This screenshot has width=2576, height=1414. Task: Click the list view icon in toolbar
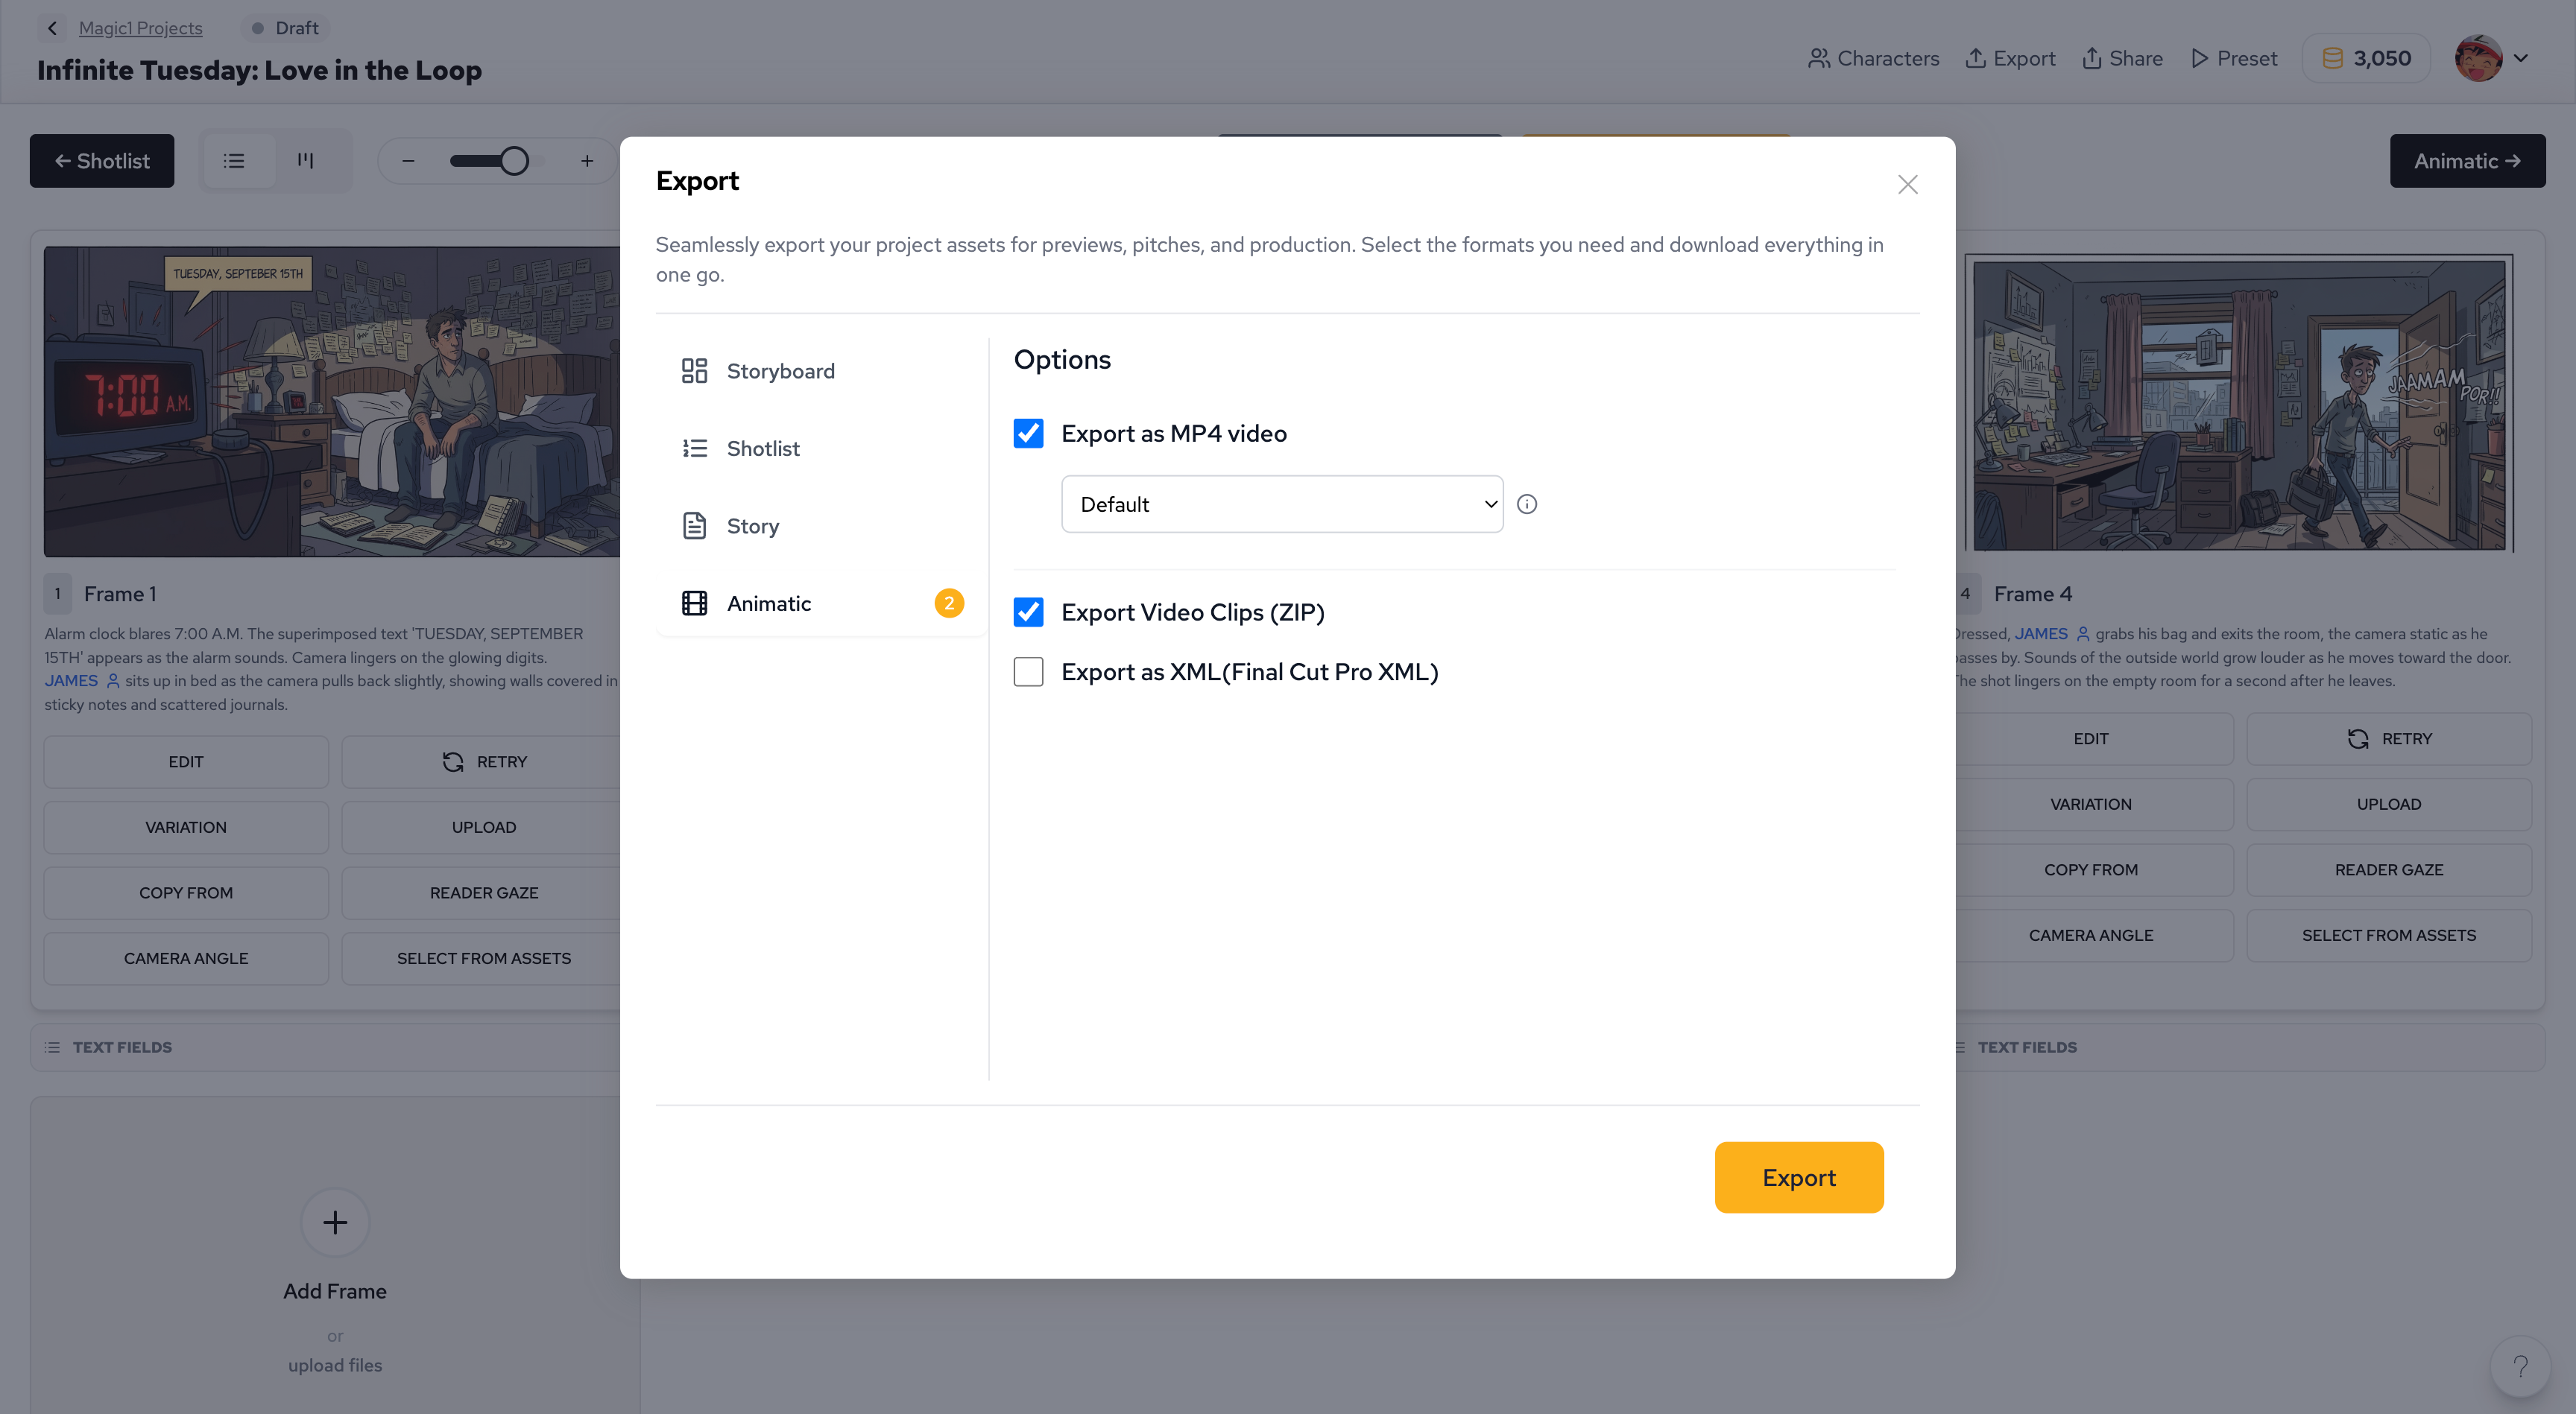[x=234, y=161]
